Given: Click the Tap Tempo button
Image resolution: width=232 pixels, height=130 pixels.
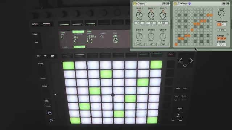Looking at the screenshot, I should tap(35, 24).
